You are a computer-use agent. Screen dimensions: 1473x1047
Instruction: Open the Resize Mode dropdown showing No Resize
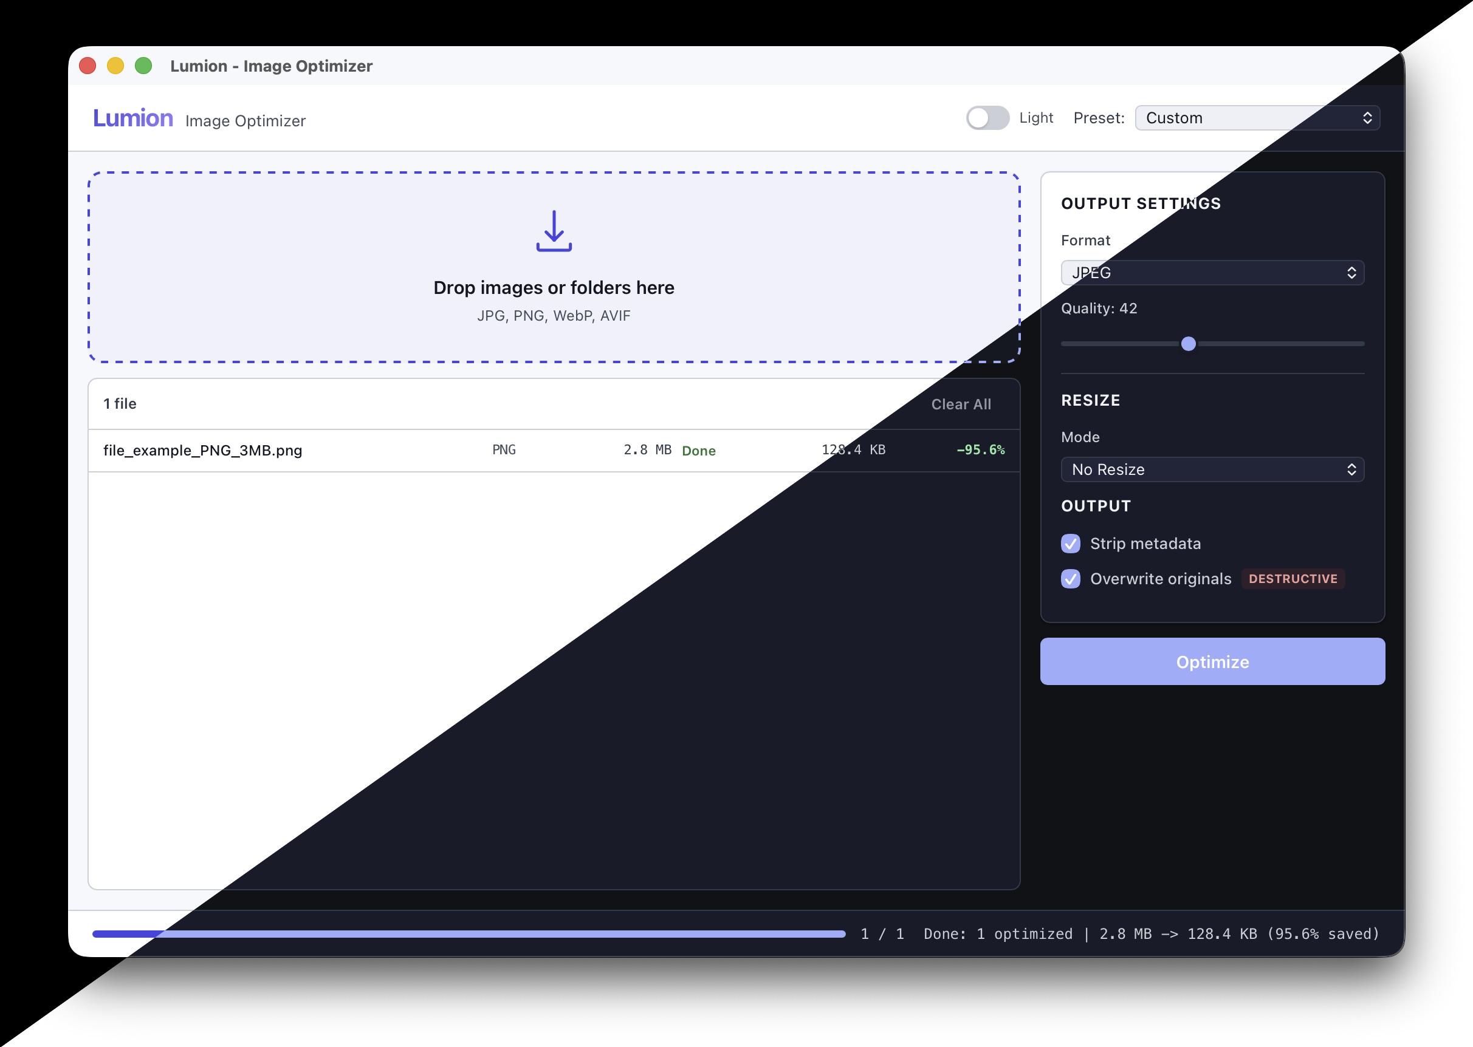click(x=1211, y=469)
